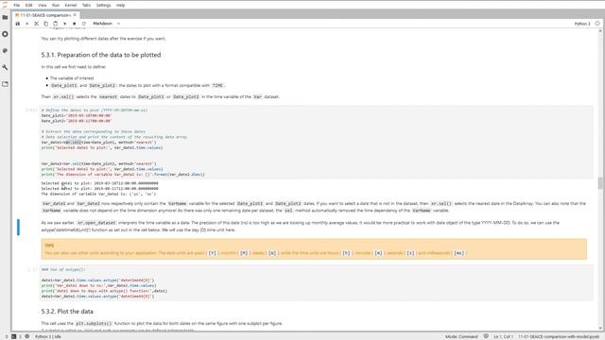
Task: Open the Help menu
Action: [120, 5]
